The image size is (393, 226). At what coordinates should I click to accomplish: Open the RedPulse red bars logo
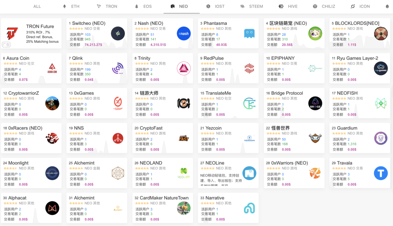(x=249, y=68)
